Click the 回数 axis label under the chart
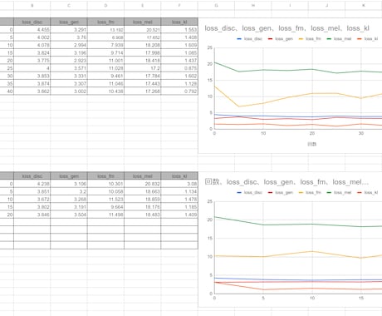 pyautogui.click(x=312, y=144)
